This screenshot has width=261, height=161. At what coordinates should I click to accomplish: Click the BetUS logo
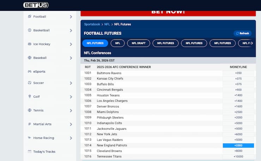tap(36, 5)
